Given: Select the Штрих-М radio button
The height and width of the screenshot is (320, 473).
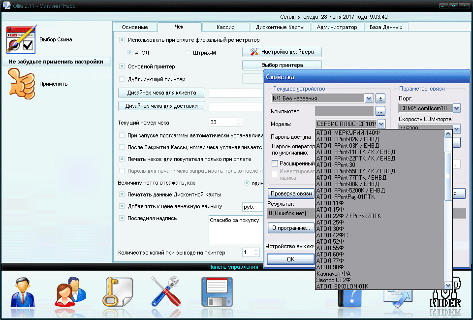Looking at the screenshot, I should click(188, 53).
